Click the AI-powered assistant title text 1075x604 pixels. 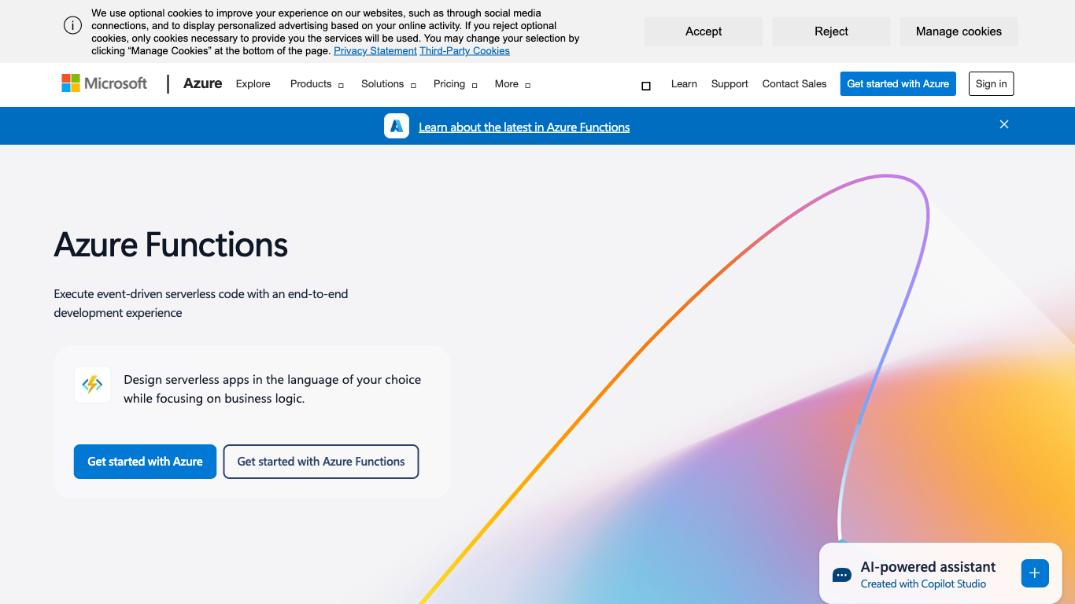coord(928,567)
